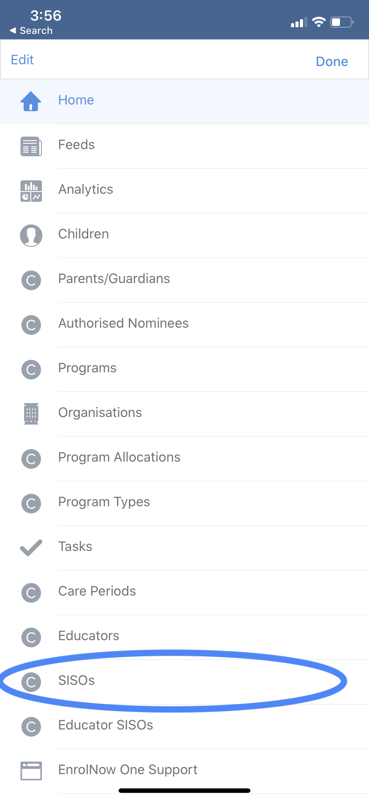This screenshot has height=800, width=369.
Task: Open Authorised Nominees menu entry
Action: click(123, 323)
